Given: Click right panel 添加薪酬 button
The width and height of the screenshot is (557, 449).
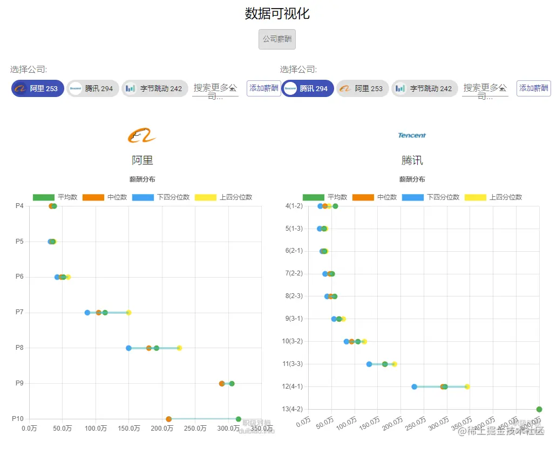Looking at the screenshot, I should [x=534, y=88].
